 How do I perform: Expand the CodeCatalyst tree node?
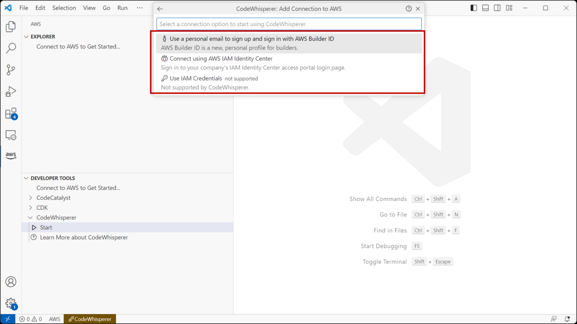point(31,198)
